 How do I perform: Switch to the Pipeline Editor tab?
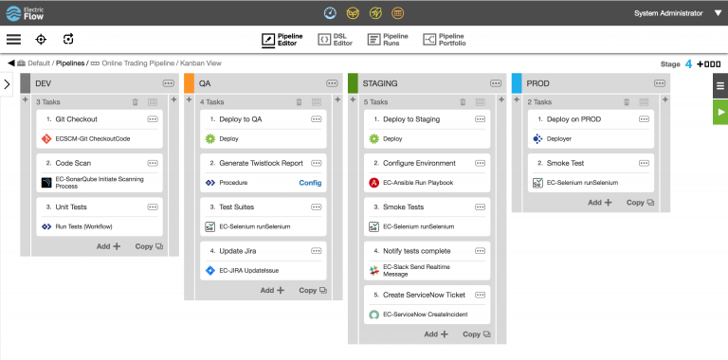point(282,40)
